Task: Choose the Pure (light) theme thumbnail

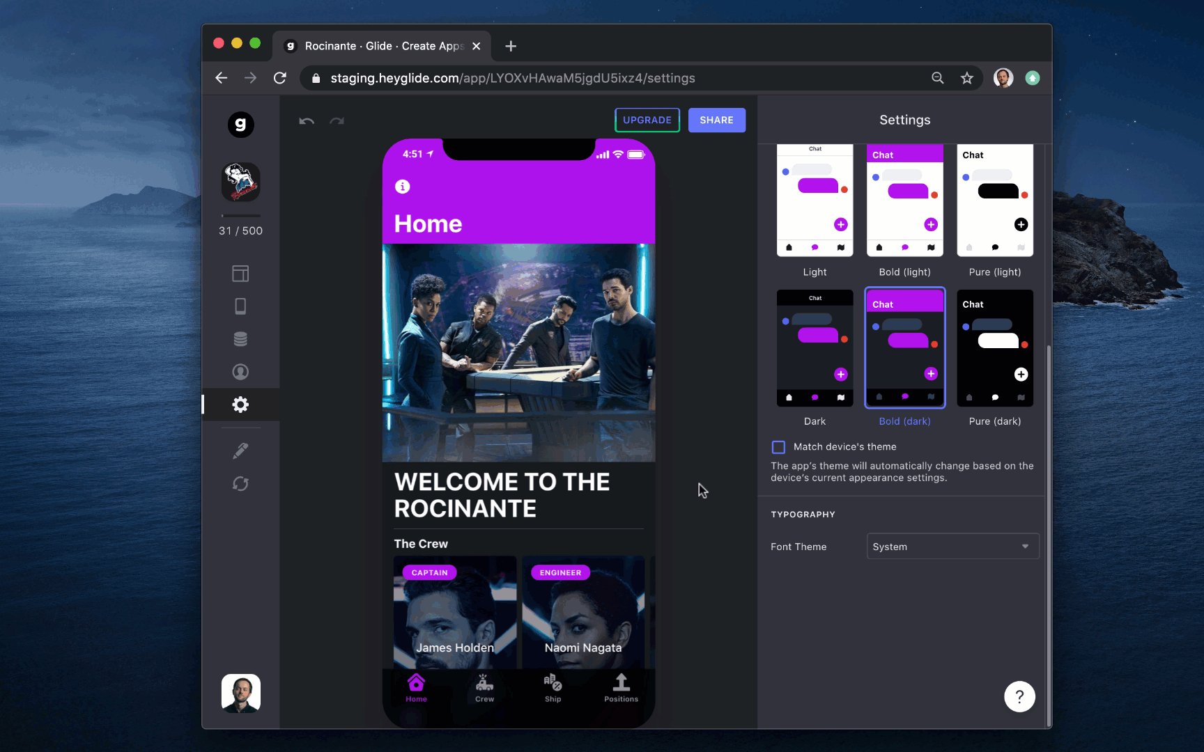Action: [x=995, y=201]
